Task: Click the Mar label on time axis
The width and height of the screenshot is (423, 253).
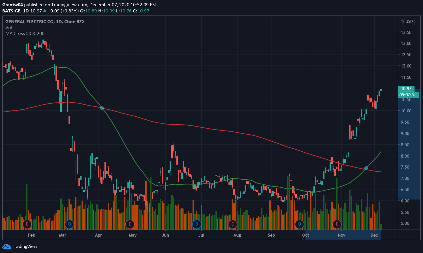Action: (x=63, y=235)
